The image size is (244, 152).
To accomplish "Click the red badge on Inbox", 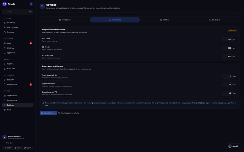I will 31,43.
